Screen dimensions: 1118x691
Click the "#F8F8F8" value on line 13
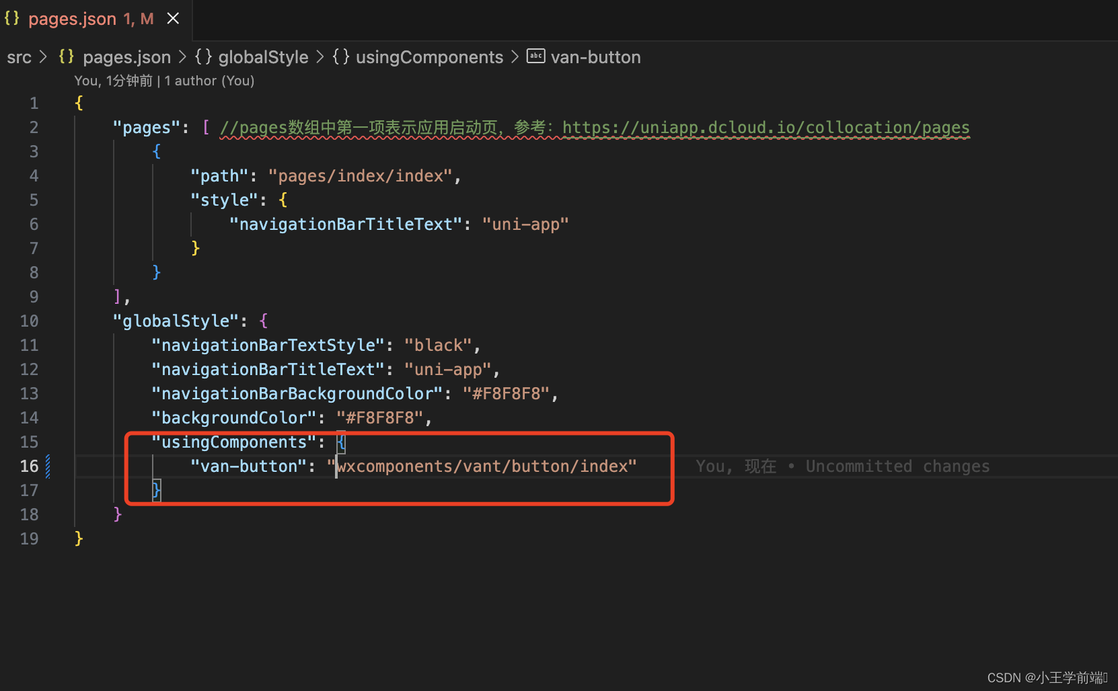tap(507, 394)
